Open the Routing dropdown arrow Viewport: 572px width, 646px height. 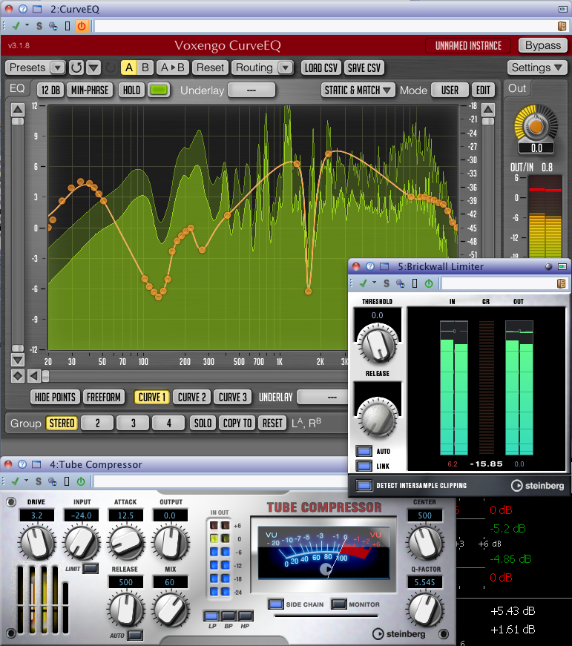click(x=285, y=67)
